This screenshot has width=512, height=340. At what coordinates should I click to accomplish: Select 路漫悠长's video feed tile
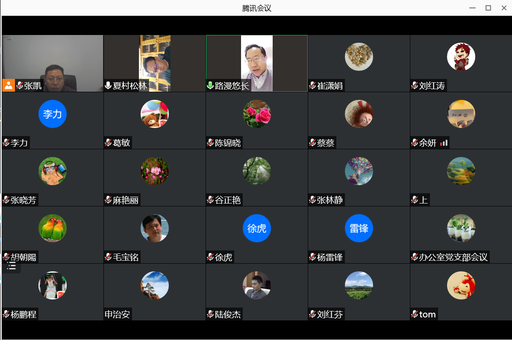(257, 63)
